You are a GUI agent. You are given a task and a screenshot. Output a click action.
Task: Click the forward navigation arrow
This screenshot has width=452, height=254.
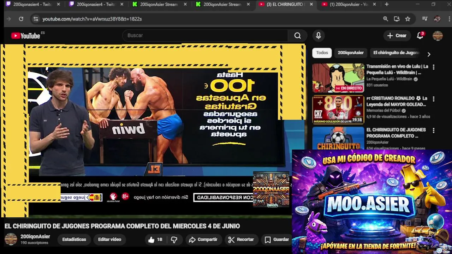(x=9, y=19)
